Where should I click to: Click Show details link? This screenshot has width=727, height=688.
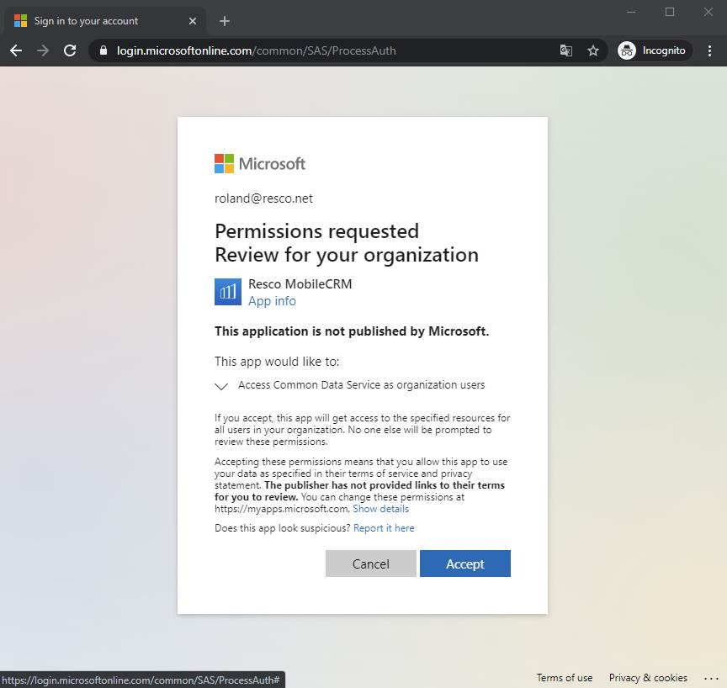[380, 509]
